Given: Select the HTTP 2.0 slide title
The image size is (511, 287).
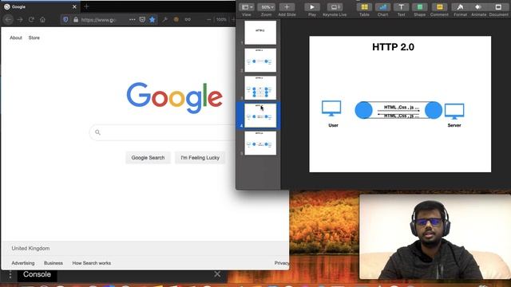Looking at the screenshot, I should [393, 47].
